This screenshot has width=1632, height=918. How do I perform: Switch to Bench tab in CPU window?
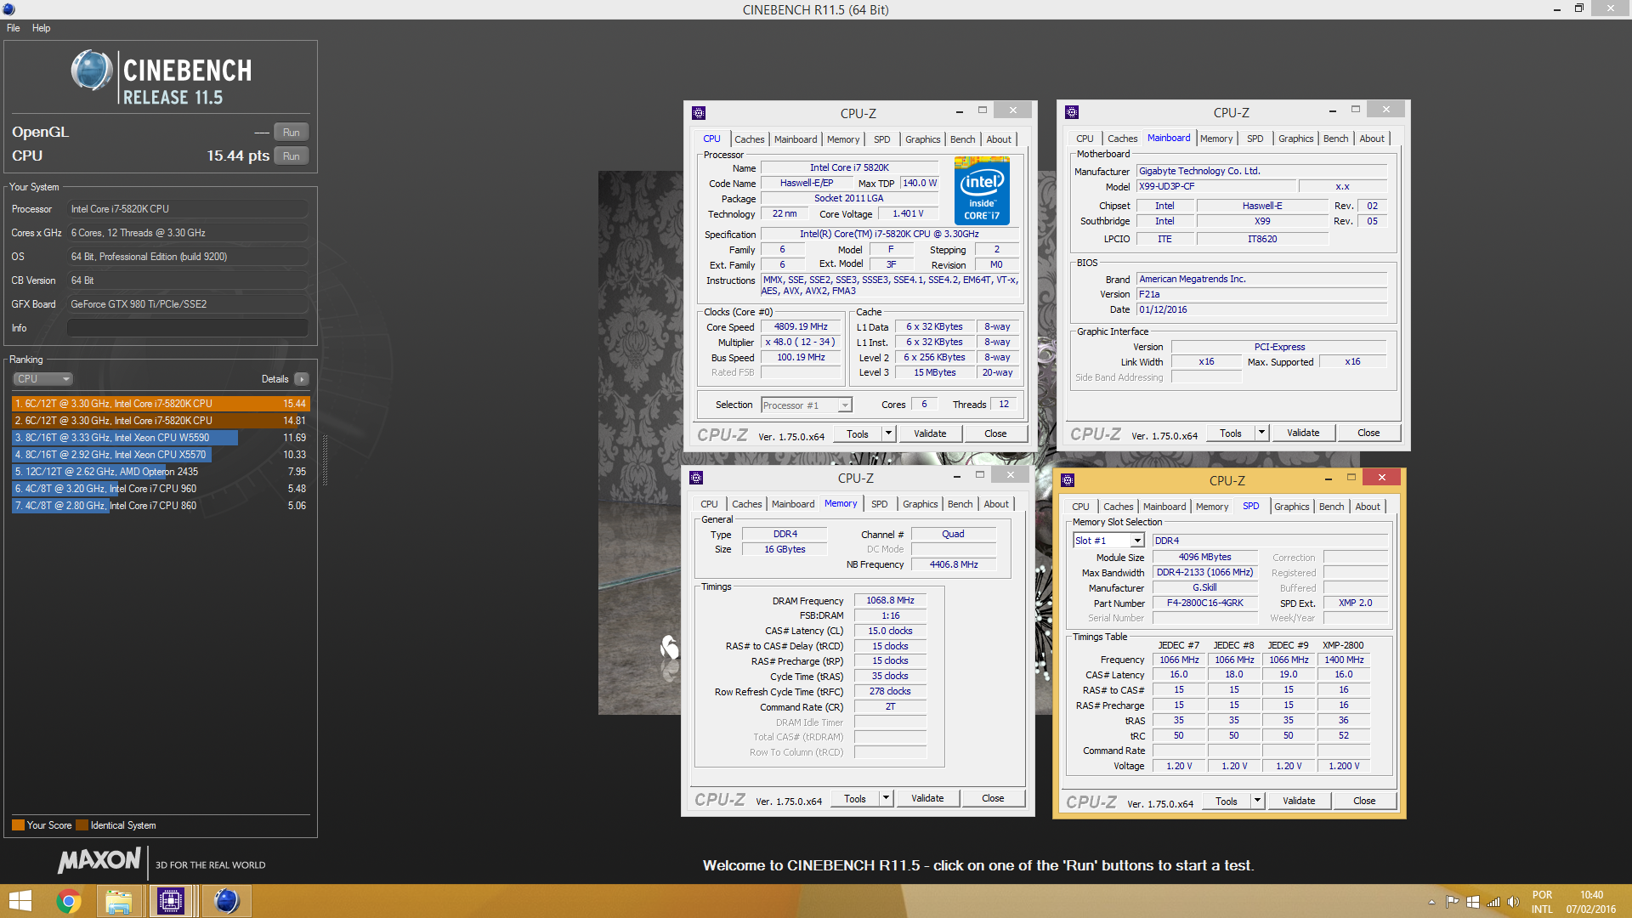pos(962,139)
